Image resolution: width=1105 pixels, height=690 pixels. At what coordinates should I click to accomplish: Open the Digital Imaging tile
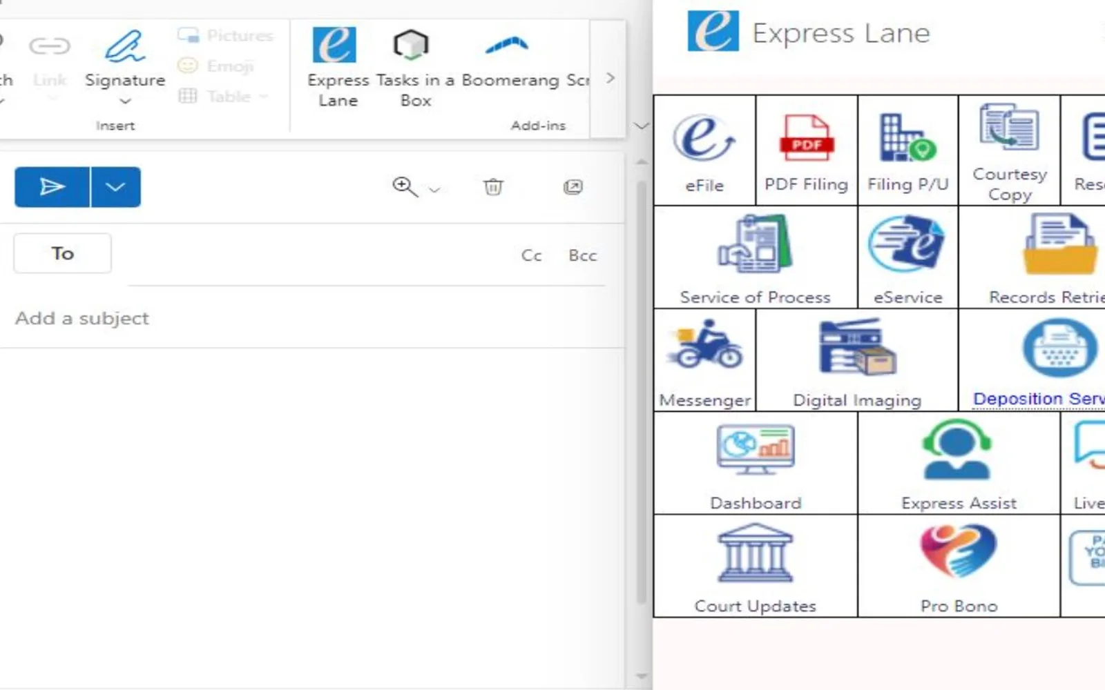coord(857,360)
